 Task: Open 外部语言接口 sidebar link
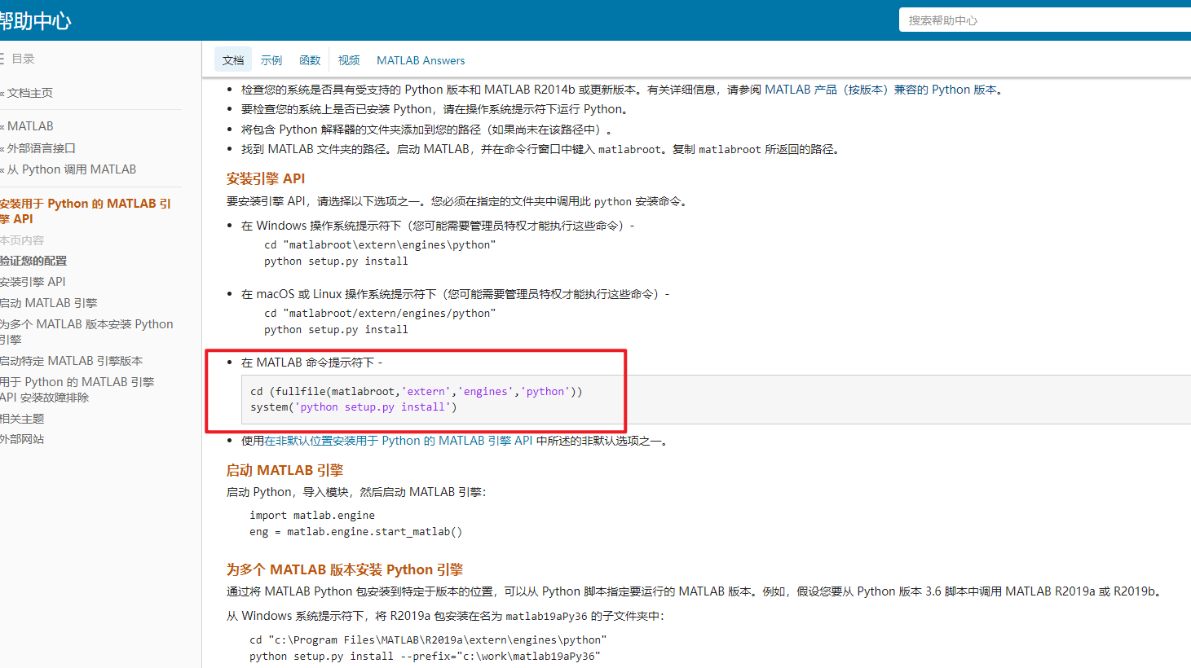click(41, 148)
